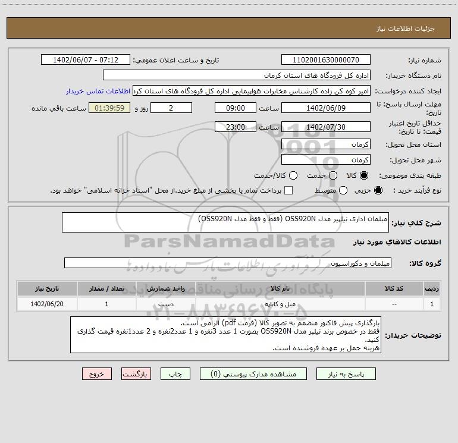The width and height of the screenshot is (458, 443).
Task: Click the delivery province field کرمان
Action: click(326, 144)
